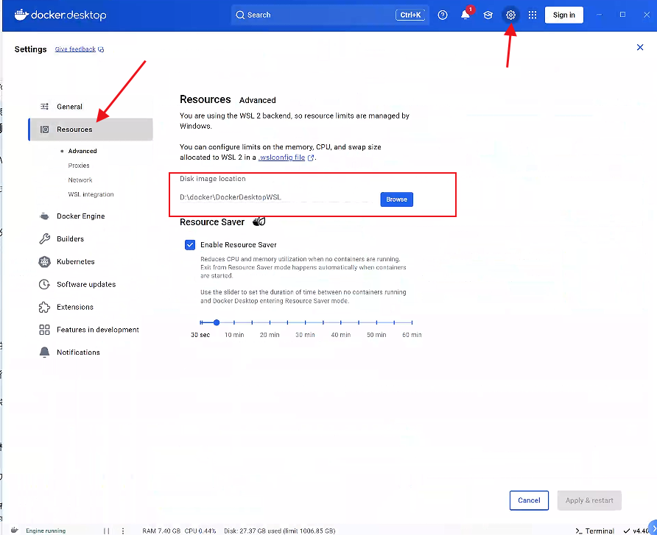
Task: Toggle Enable Resource Saver checkbox
Action: (x=190, y=245)
